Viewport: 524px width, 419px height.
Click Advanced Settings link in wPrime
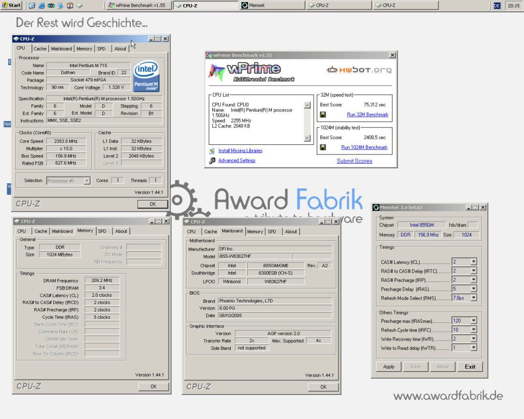pyautogui.click(x=237, y=161)
